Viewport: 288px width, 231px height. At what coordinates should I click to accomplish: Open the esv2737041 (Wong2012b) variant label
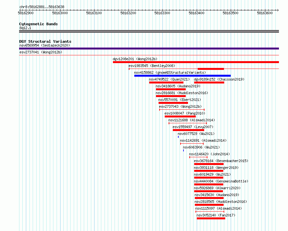coord(41,52)
